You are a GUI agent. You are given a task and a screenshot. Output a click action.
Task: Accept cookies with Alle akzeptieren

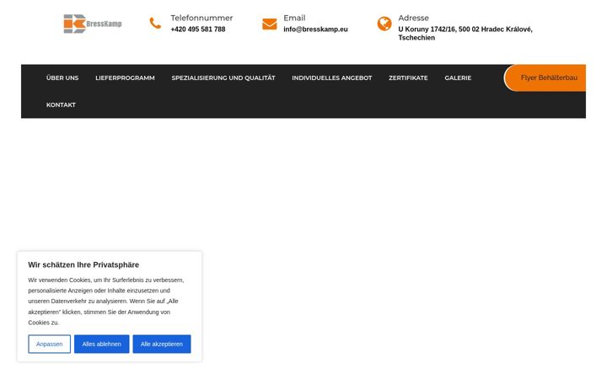(x=162, y=344)
